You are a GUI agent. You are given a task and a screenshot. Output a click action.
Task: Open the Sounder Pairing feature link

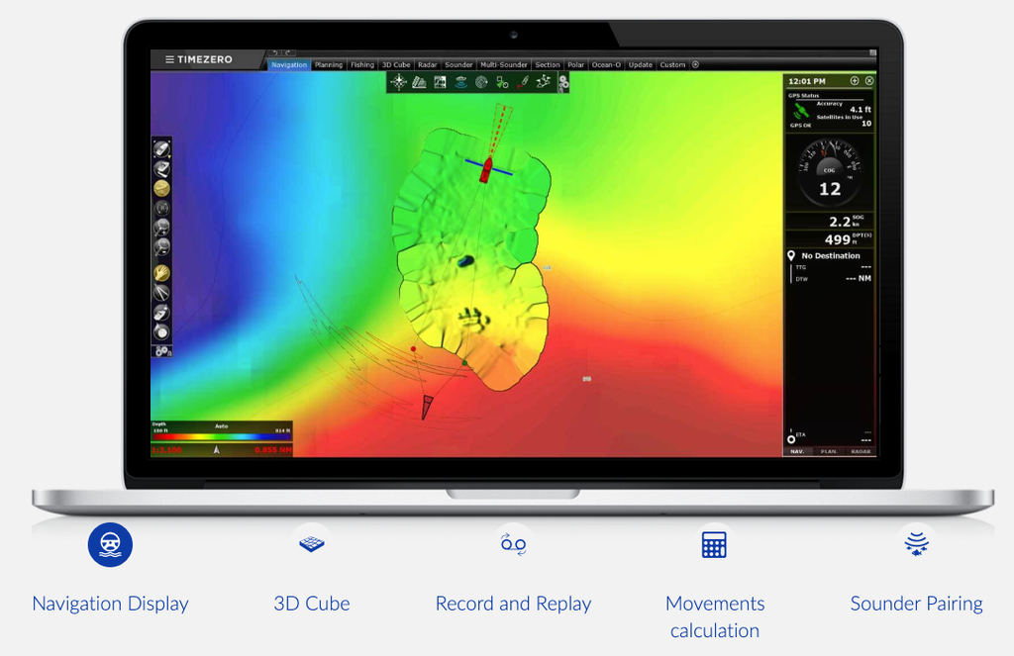(x=916, y=603)
